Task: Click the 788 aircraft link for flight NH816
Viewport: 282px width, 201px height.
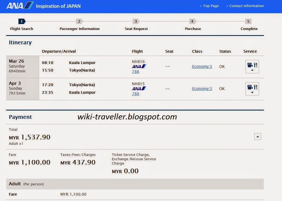Action: [135, 71]
